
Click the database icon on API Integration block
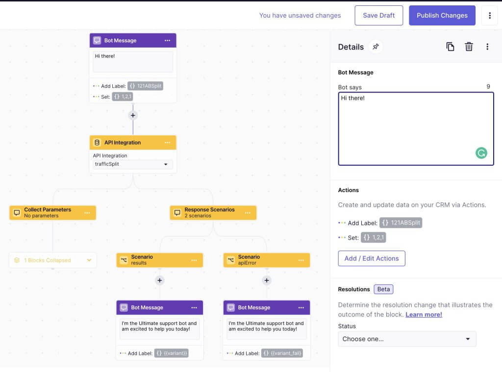coord(97,143)
